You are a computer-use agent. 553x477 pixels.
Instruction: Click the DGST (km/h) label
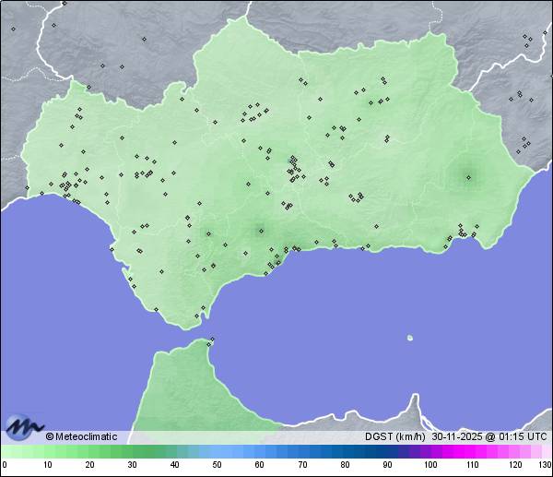pos(395,436)
